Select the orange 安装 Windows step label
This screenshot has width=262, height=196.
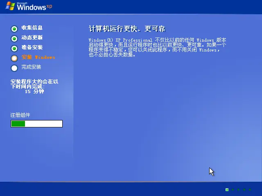pyautogui.click(x=38, y=57)
